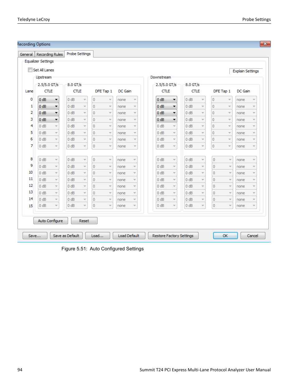
Task: Click the Auto Configure button
Action: tap(50, 220)
